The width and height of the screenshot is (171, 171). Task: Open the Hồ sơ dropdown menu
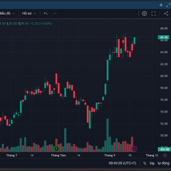click(x=29, y=13)
